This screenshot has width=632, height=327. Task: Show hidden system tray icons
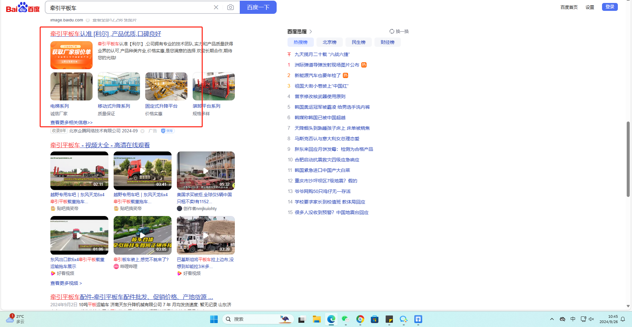pos(552,319)
